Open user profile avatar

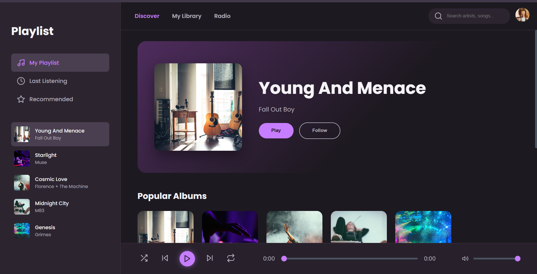click(x=522, y=15)
